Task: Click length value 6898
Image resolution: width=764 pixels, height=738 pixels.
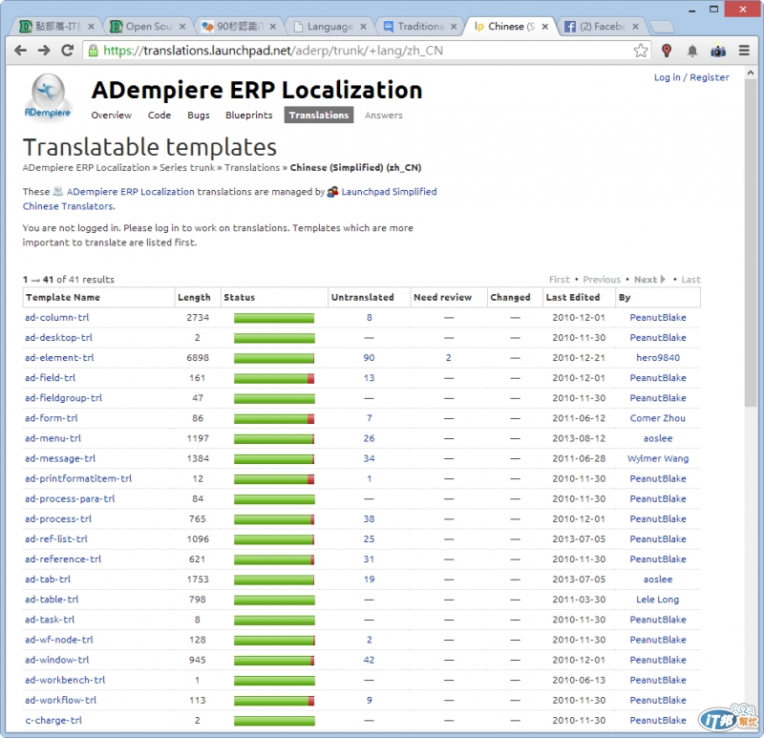Action: click(198, 358)
